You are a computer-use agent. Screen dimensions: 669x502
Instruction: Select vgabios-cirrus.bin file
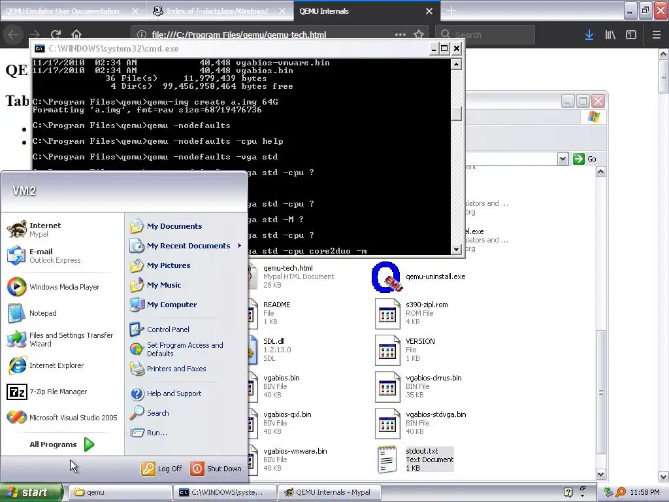coord(418,387)
